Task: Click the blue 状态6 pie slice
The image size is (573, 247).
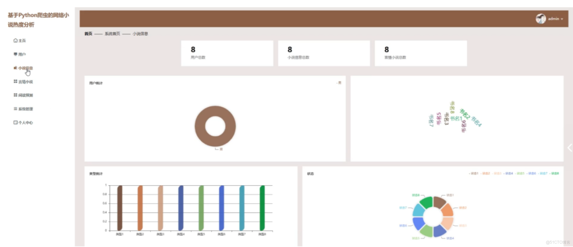Action: (x=419, y=223)
